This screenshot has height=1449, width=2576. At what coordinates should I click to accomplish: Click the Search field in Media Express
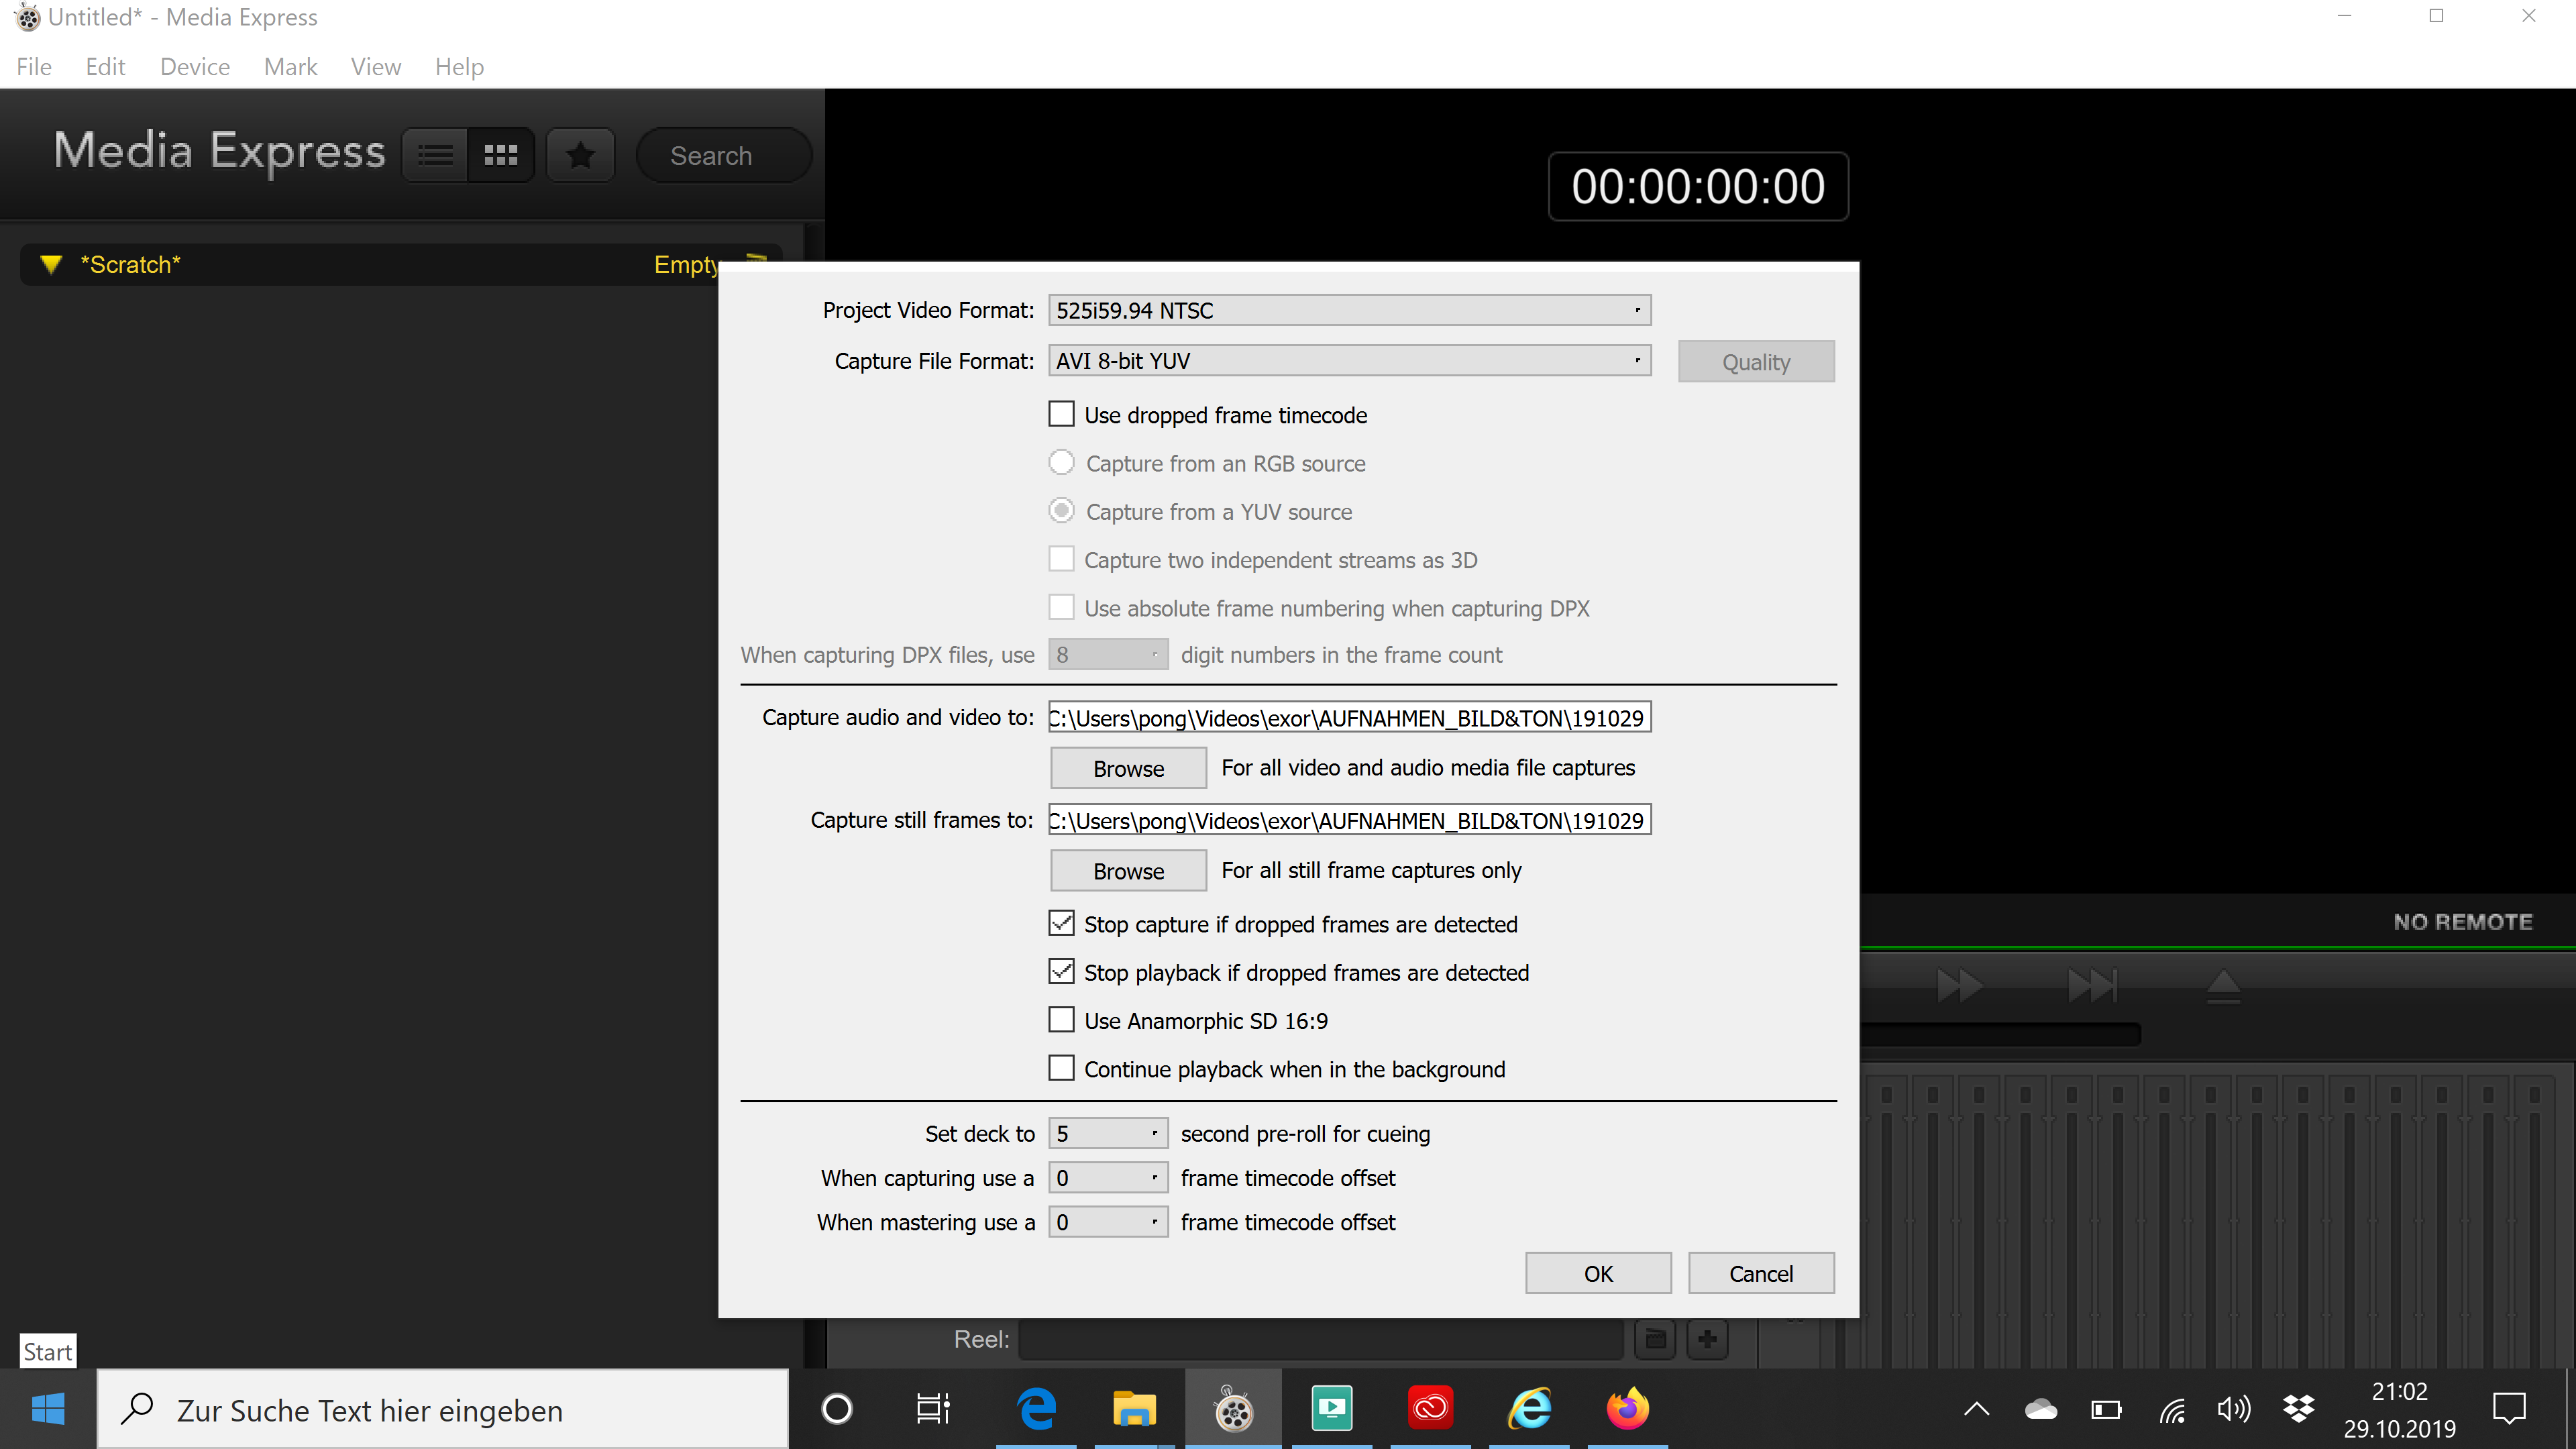(724, 155)
